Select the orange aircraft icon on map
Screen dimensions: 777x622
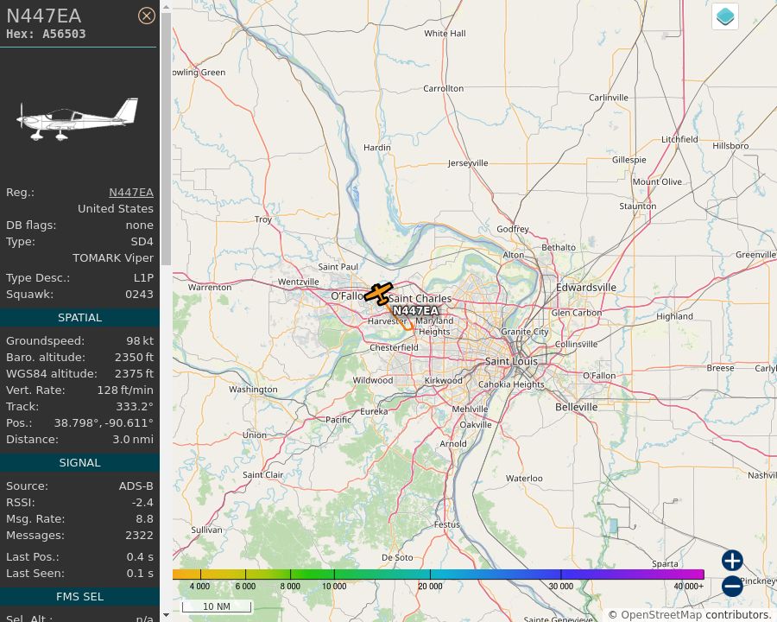coord(379,294)
